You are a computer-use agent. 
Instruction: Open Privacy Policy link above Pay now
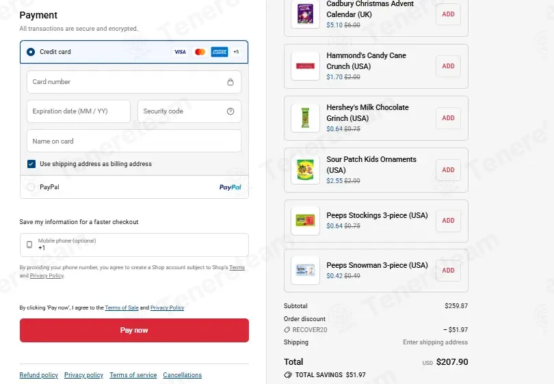[x=167, y=307]
